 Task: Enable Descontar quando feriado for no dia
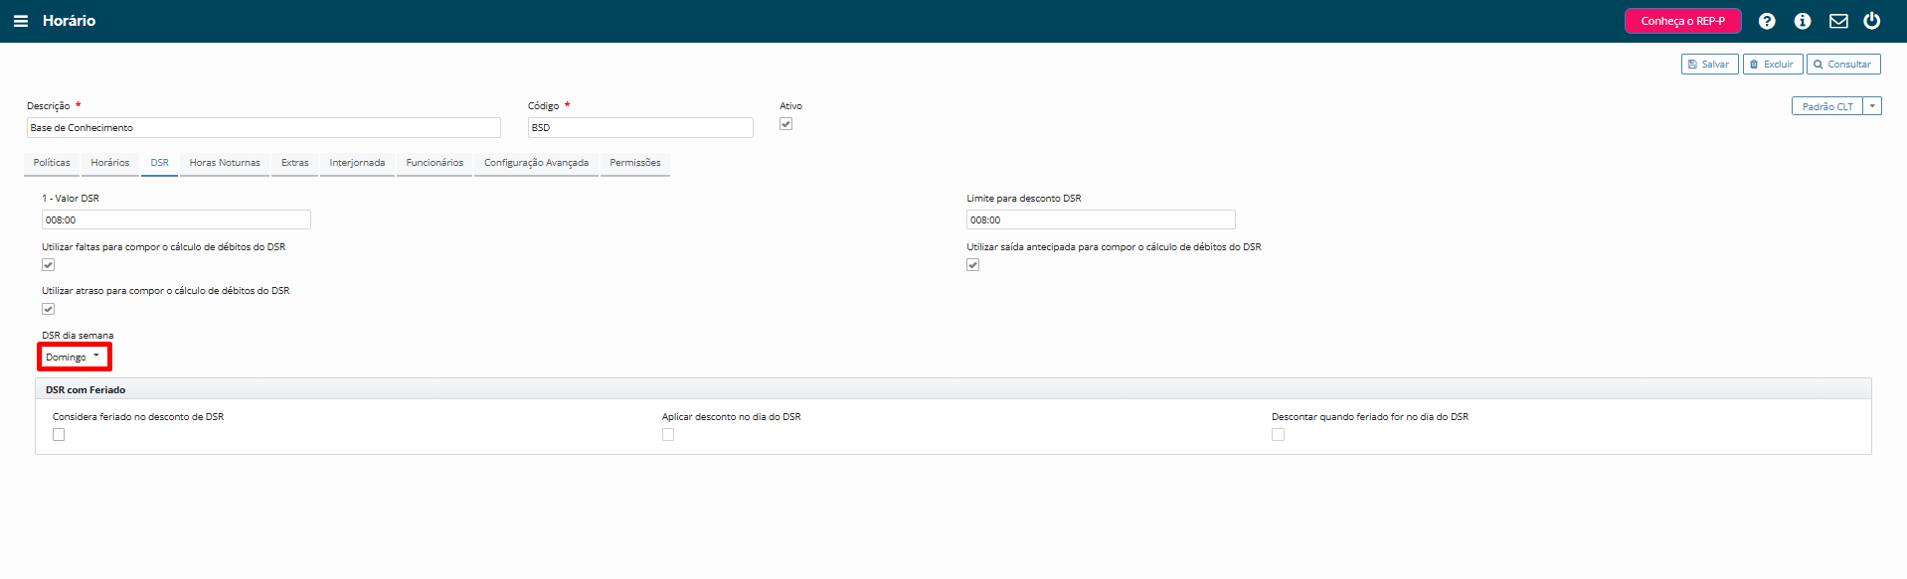coord(1278,435)
